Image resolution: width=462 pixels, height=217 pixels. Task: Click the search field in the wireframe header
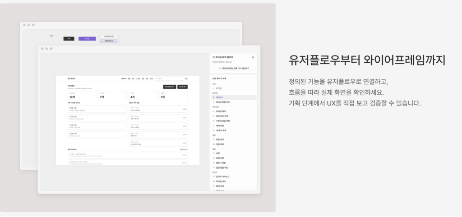click(x=169, y=78)
